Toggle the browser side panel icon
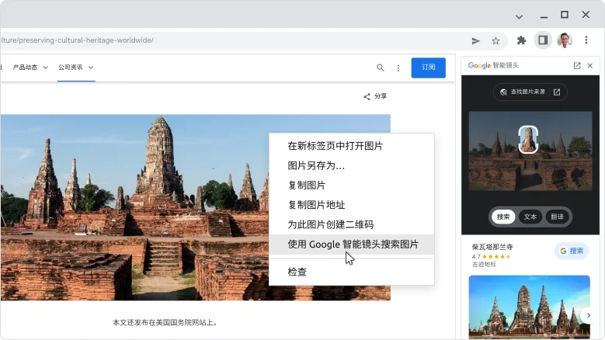The image size is (605, 340). [543, 40]
